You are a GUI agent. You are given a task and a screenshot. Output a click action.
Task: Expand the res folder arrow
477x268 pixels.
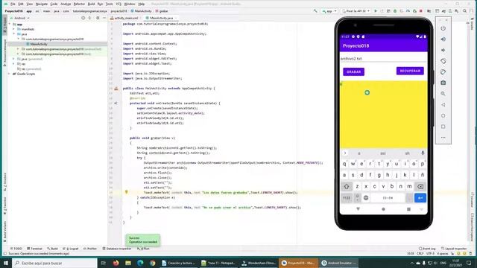tap(14, 64)
